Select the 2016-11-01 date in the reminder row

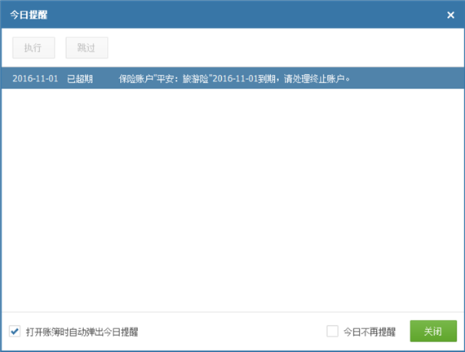pyautogui.click(x=35, y=78)
